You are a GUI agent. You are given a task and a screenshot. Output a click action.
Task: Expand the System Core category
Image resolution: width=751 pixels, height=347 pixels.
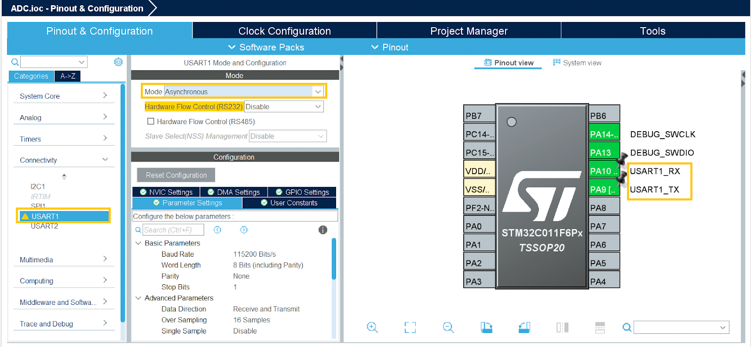(63, 96)
